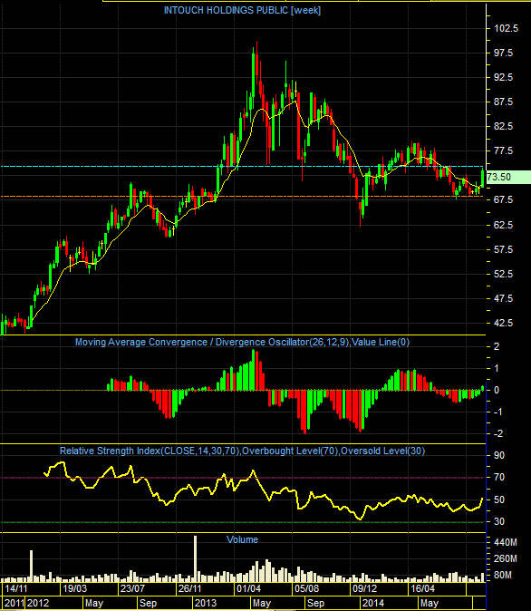Select the 19/03 date marker on timeline
Image resolution: width=531 pixels, height=611 pixels.
(x=75, y=588)
